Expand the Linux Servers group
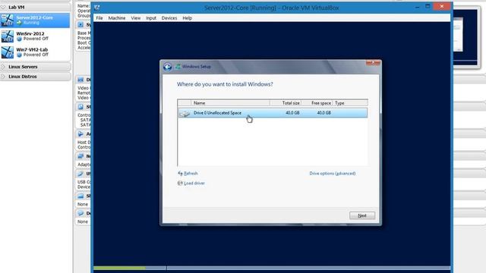 [x=3, y=67]
